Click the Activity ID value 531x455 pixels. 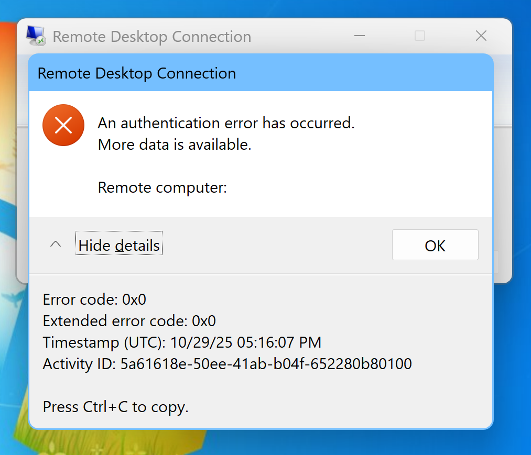coord(266,364)
